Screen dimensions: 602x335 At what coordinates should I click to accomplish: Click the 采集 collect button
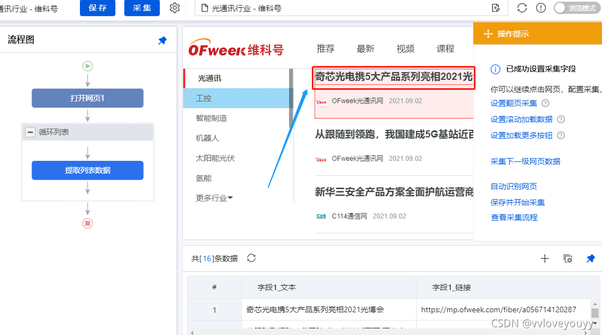coord(141,8)
